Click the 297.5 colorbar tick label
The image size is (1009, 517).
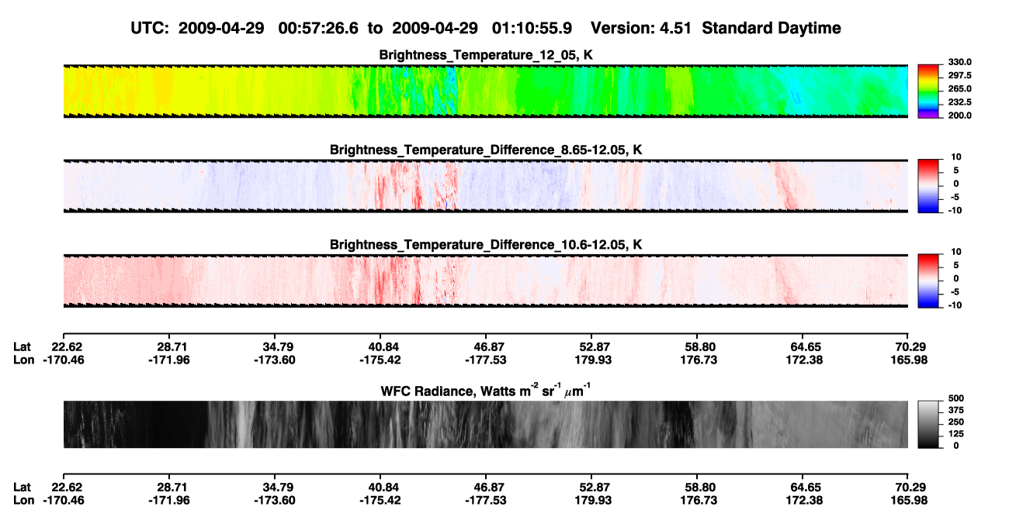tap(960, 76)
